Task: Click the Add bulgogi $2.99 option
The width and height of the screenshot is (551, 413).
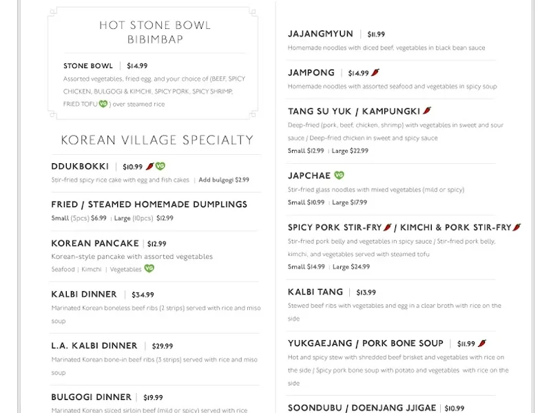Action: [224, 180]
